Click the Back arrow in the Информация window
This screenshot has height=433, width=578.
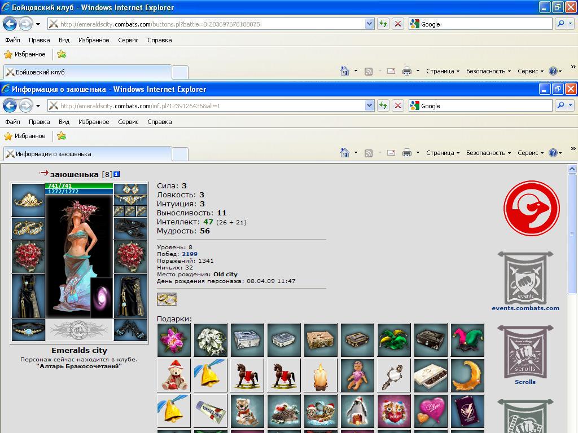coord(10,106)
